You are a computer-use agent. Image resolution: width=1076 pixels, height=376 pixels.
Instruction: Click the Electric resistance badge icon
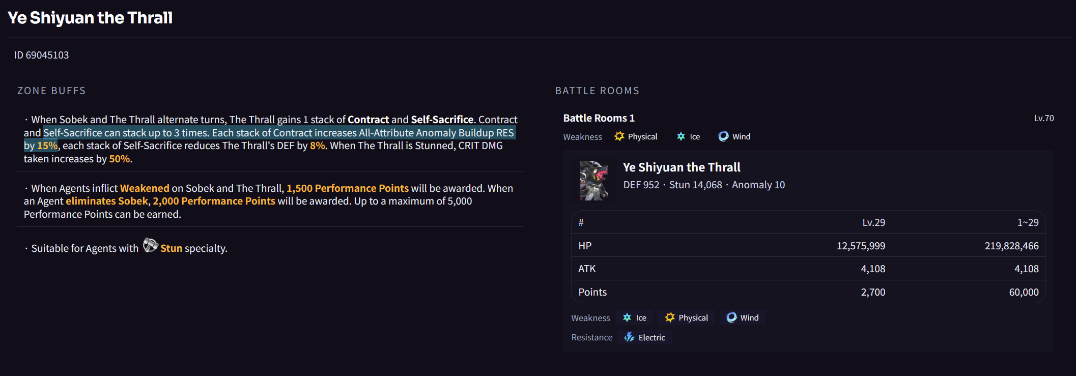tap(630, 337)
